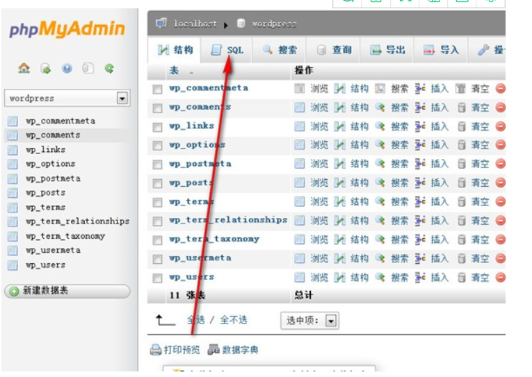Open the phpMyAdmin home icon
The image size is (532, 377).
(x=24, y=69)
